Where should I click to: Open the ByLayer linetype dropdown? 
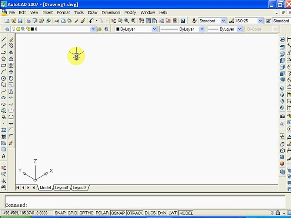point(202,29)
